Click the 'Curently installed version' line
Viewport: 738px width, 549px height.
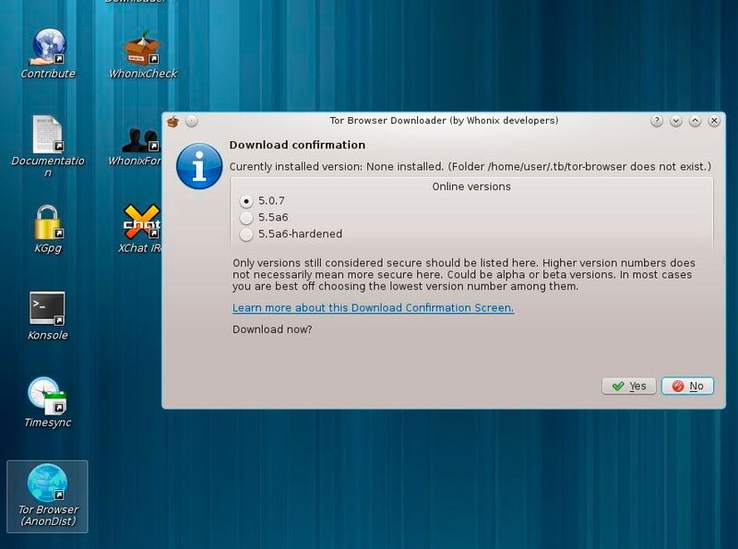coord(470,167)
